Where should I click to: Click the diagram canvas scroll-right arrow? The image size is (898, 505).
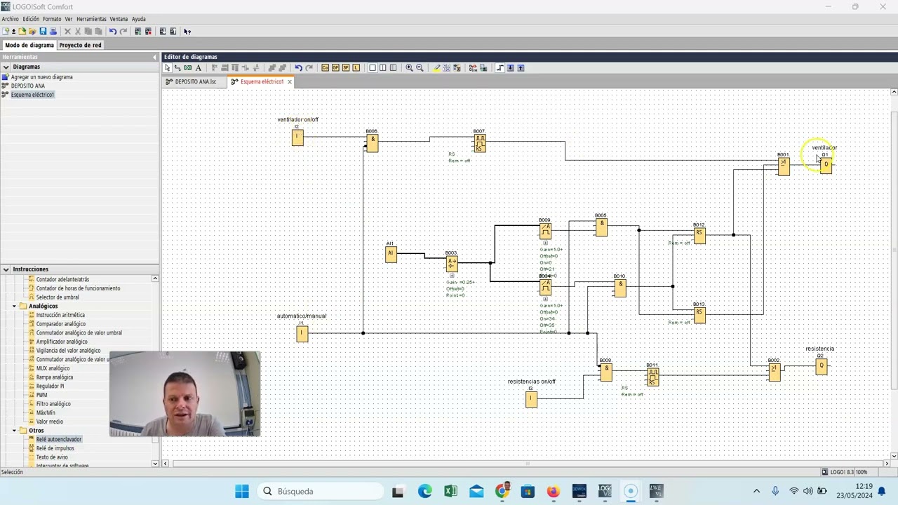[x=886, y=463]
